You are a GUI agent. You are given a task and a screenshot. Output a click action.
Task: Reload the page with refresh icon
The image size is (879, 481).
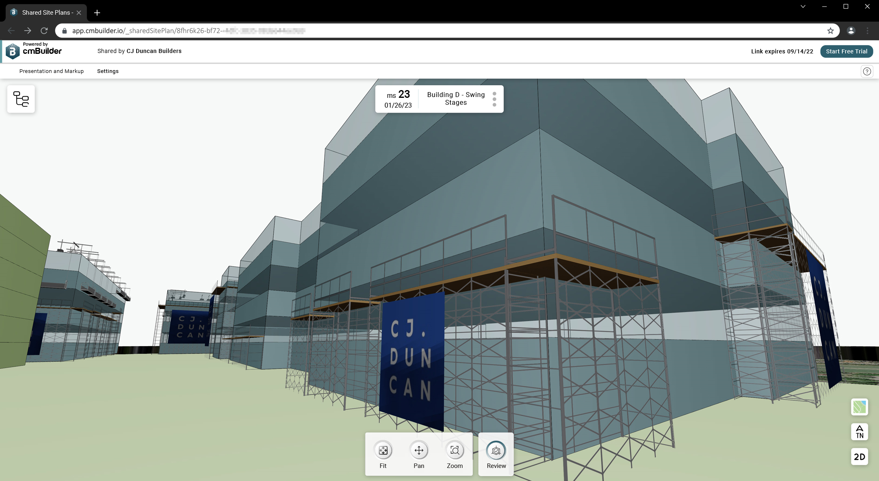point(44,31)
